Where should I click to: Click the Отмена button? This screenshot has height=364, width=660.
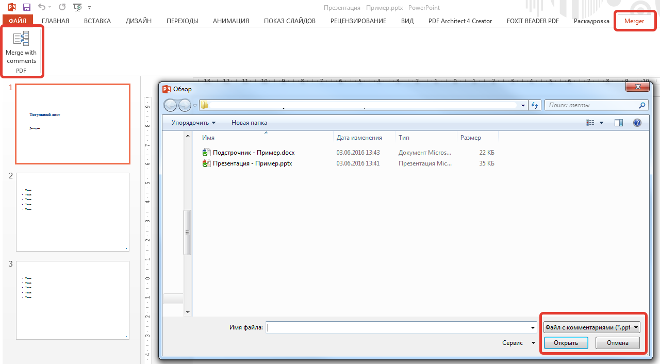coord(618,343)
